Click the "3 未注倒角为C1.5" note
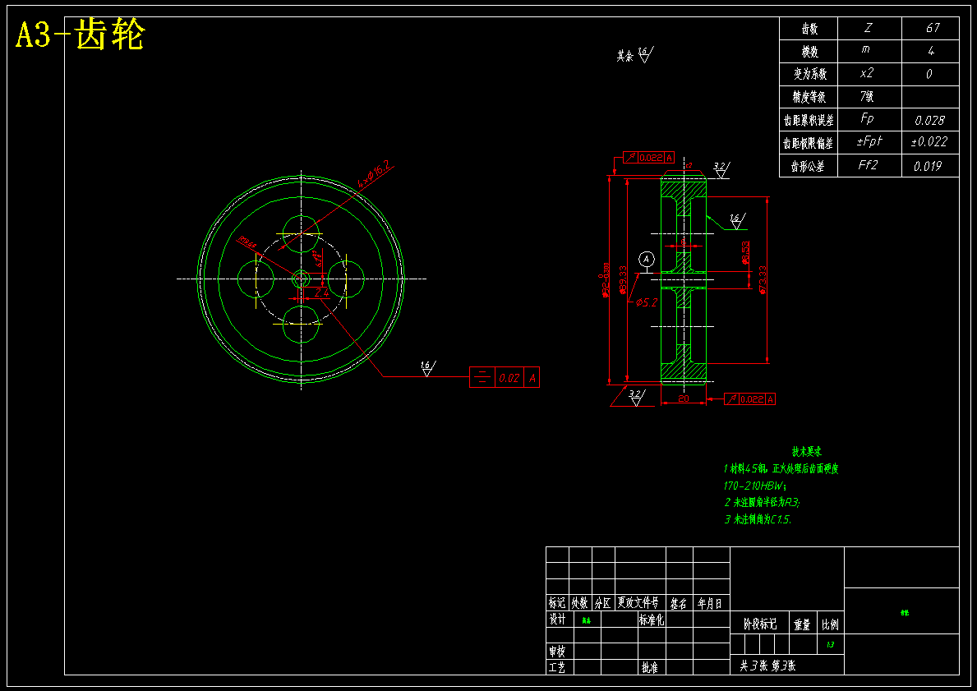This screenshot has width=977, height=691. [758, 519]
